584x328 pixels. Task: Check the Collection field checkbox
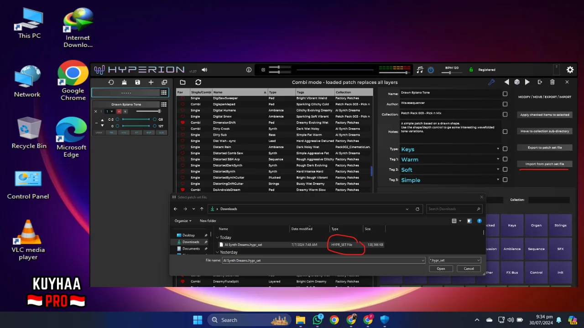coord(505,114)
